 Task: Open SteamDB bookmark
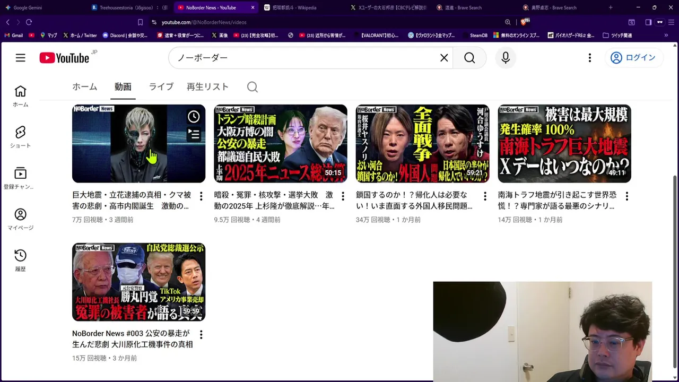click(x=474, y=36)
